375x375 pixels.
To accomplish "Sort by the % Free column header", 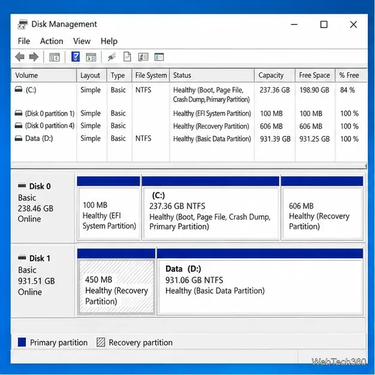I will [x=351, y=75].
